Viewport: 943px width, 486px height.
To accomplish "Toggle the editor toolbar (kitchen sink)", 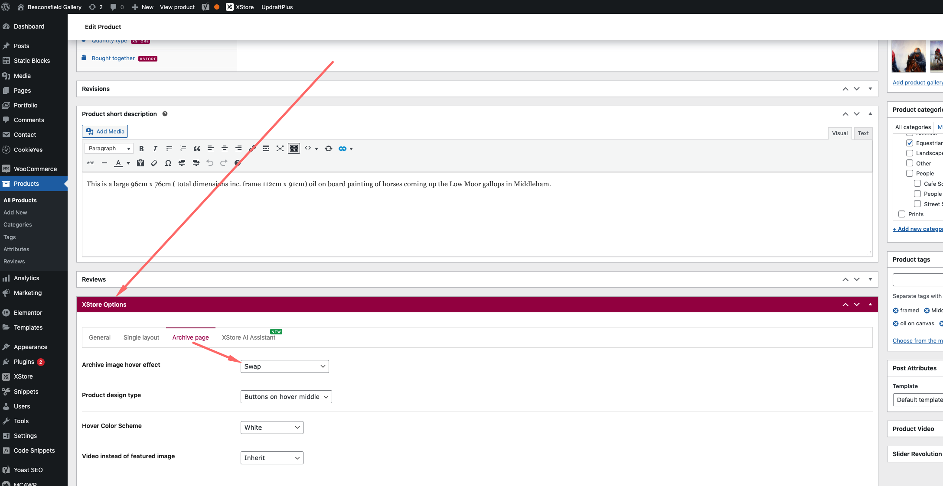I will (294, 149).
